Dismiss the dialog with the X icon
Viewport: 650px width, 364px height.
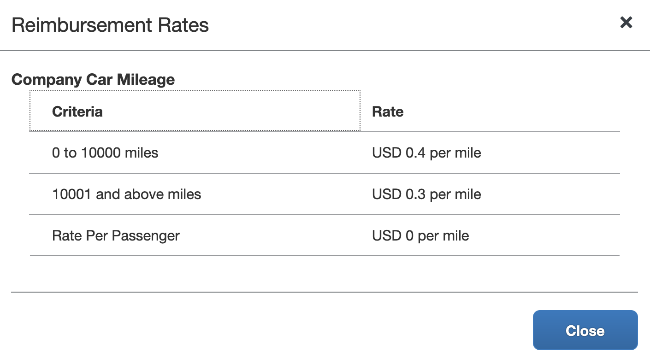(x=626, y=23)
